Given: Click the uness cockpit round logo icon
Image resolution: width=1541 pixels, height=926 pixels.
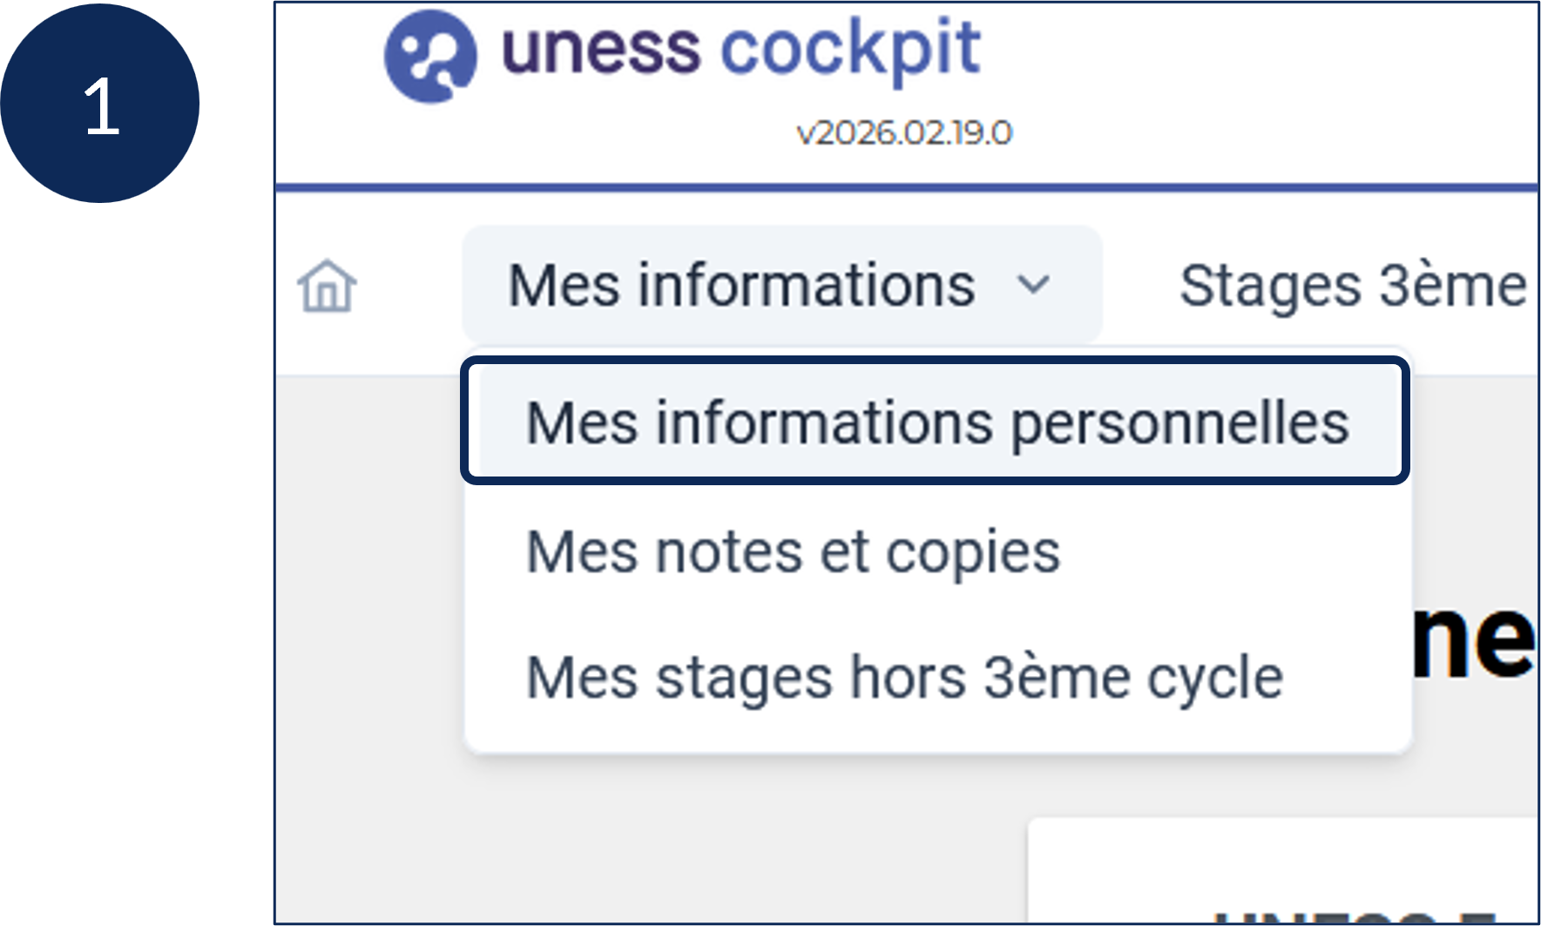Looking at the screenshot, I should click(430, 57).
